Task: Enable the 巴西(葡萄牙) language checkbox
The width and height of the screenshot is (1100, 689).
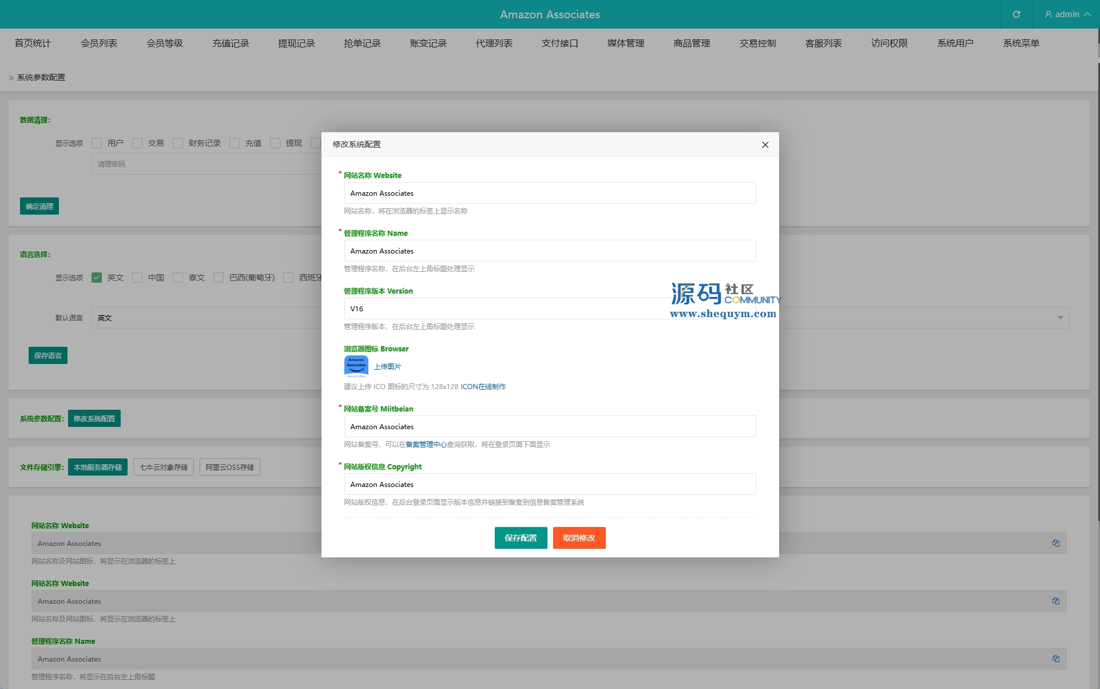Action: pyautogui.click(x=219, y=278)
